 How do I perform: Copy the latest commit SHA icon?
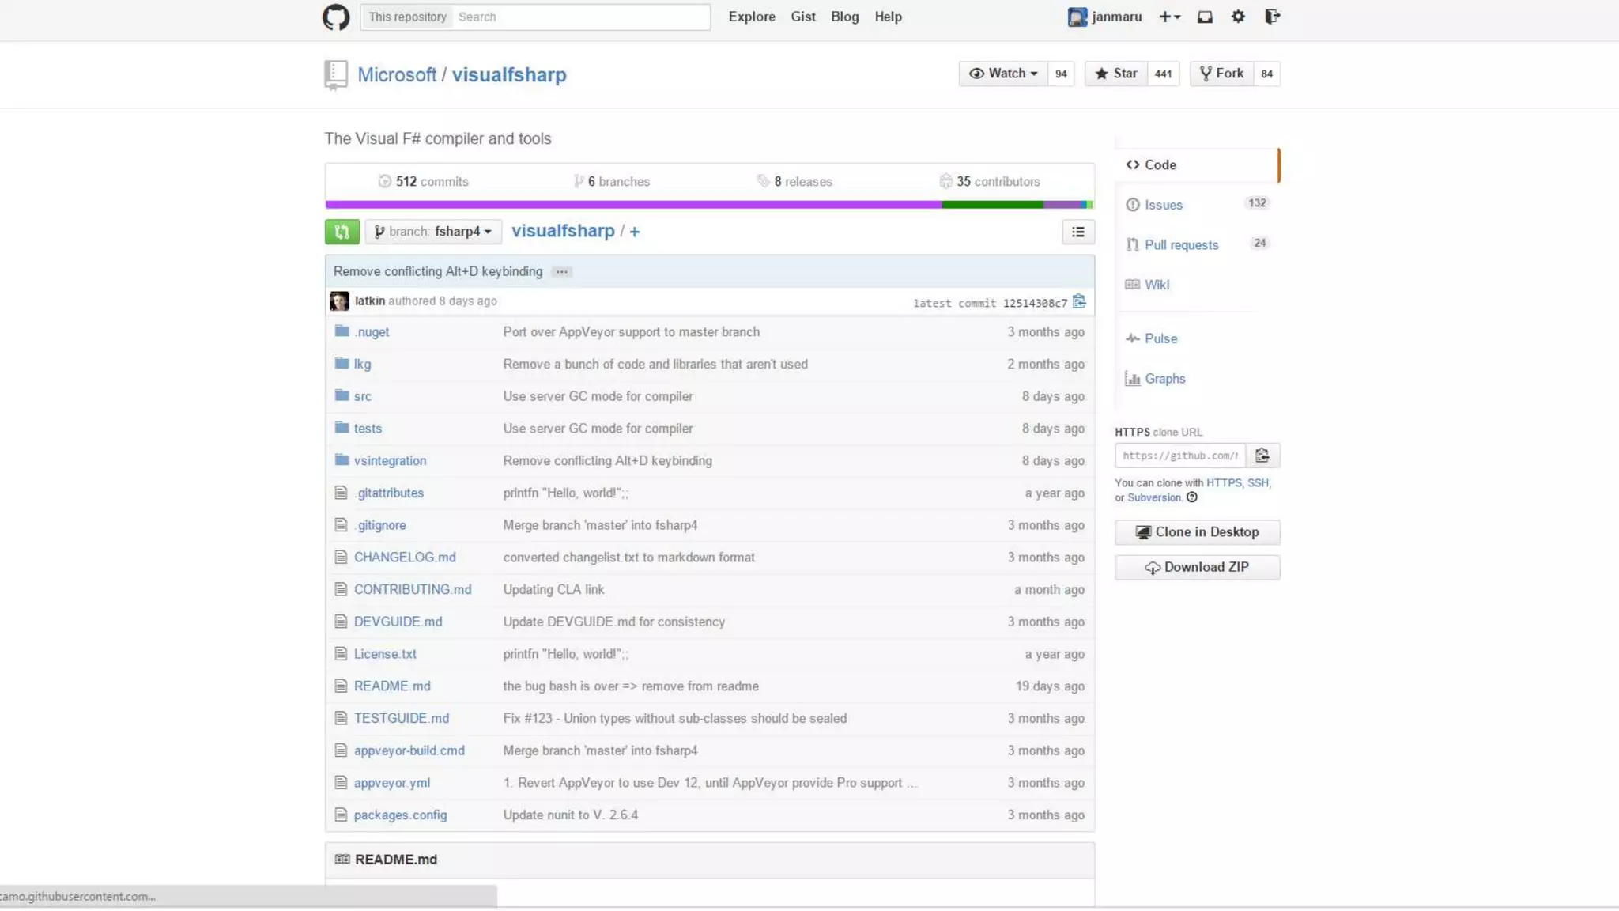coord(1079,301)
